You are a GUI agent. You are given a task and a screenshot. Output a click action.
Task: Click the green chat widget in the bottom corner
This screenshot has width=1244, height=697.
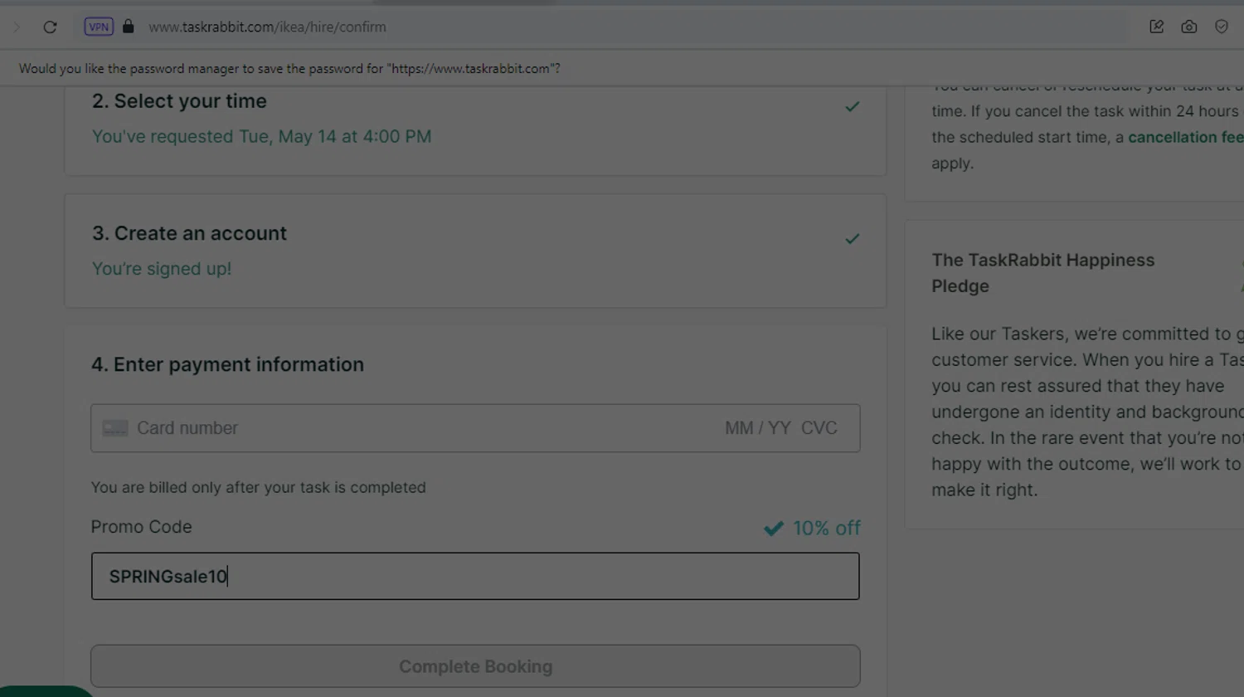46,691
